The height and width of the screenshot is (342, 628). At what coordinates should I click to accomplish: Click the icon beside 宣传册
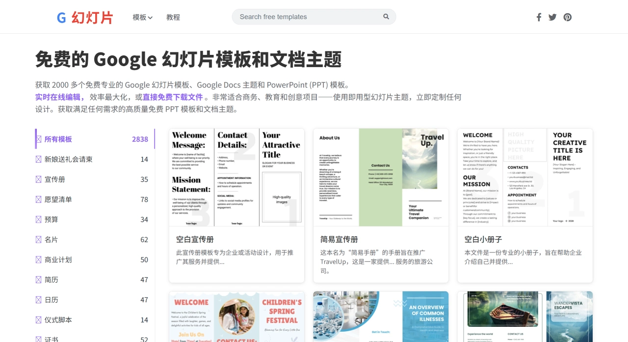tap(39, 179)
